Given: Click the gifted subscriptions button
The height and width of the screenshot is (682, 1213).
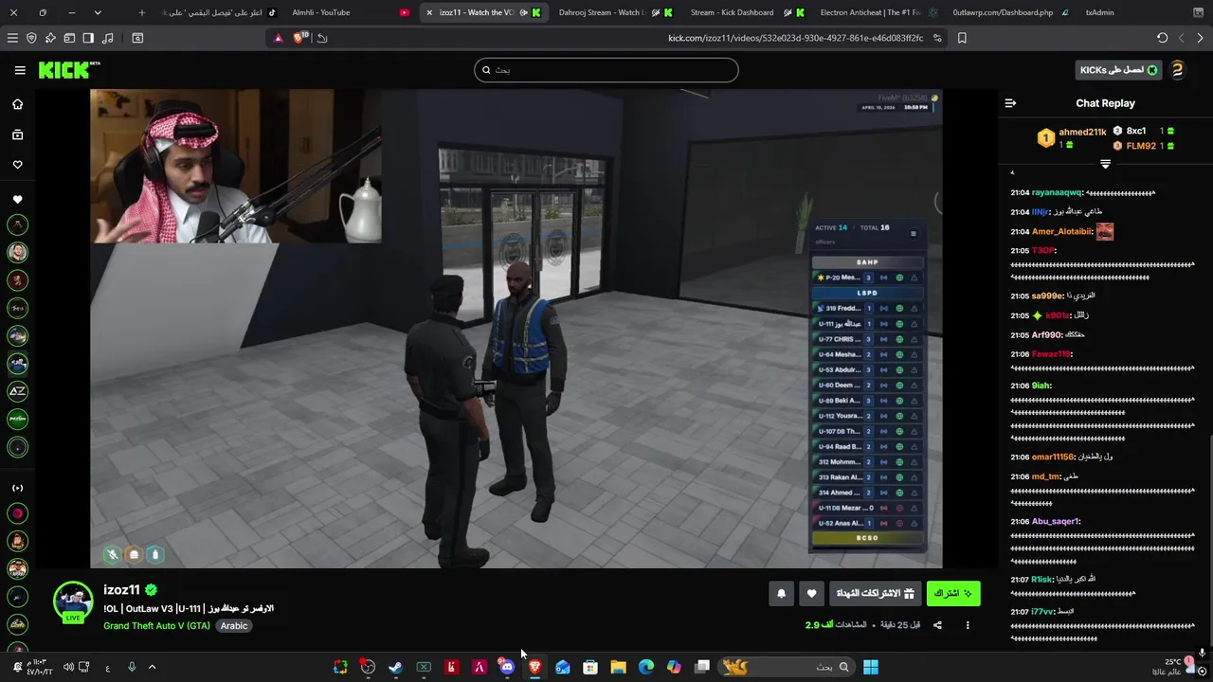Looking at the screenshot, I should pos(877,594).
